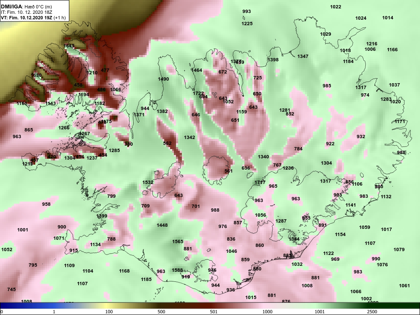Click the map value 795

[33, 265]
